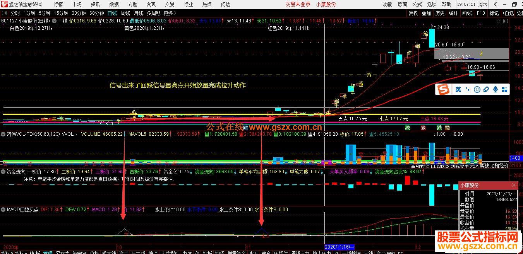Viewport: 523px width, 254px height.
Task: Switch to 30分钟 chart period
Action: coord(79,13)
